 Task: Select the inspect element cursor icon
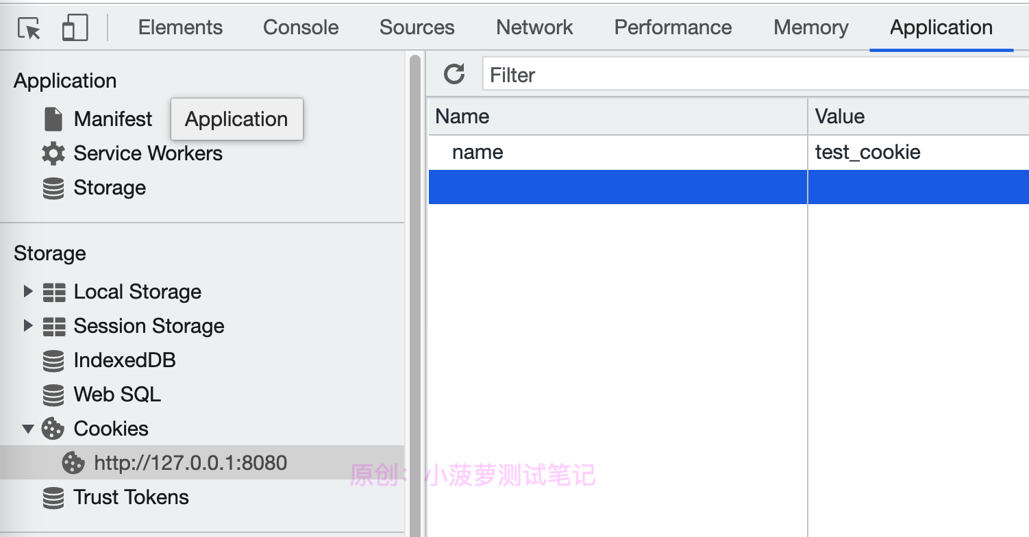pyautogui.click(x=27, y=27)
